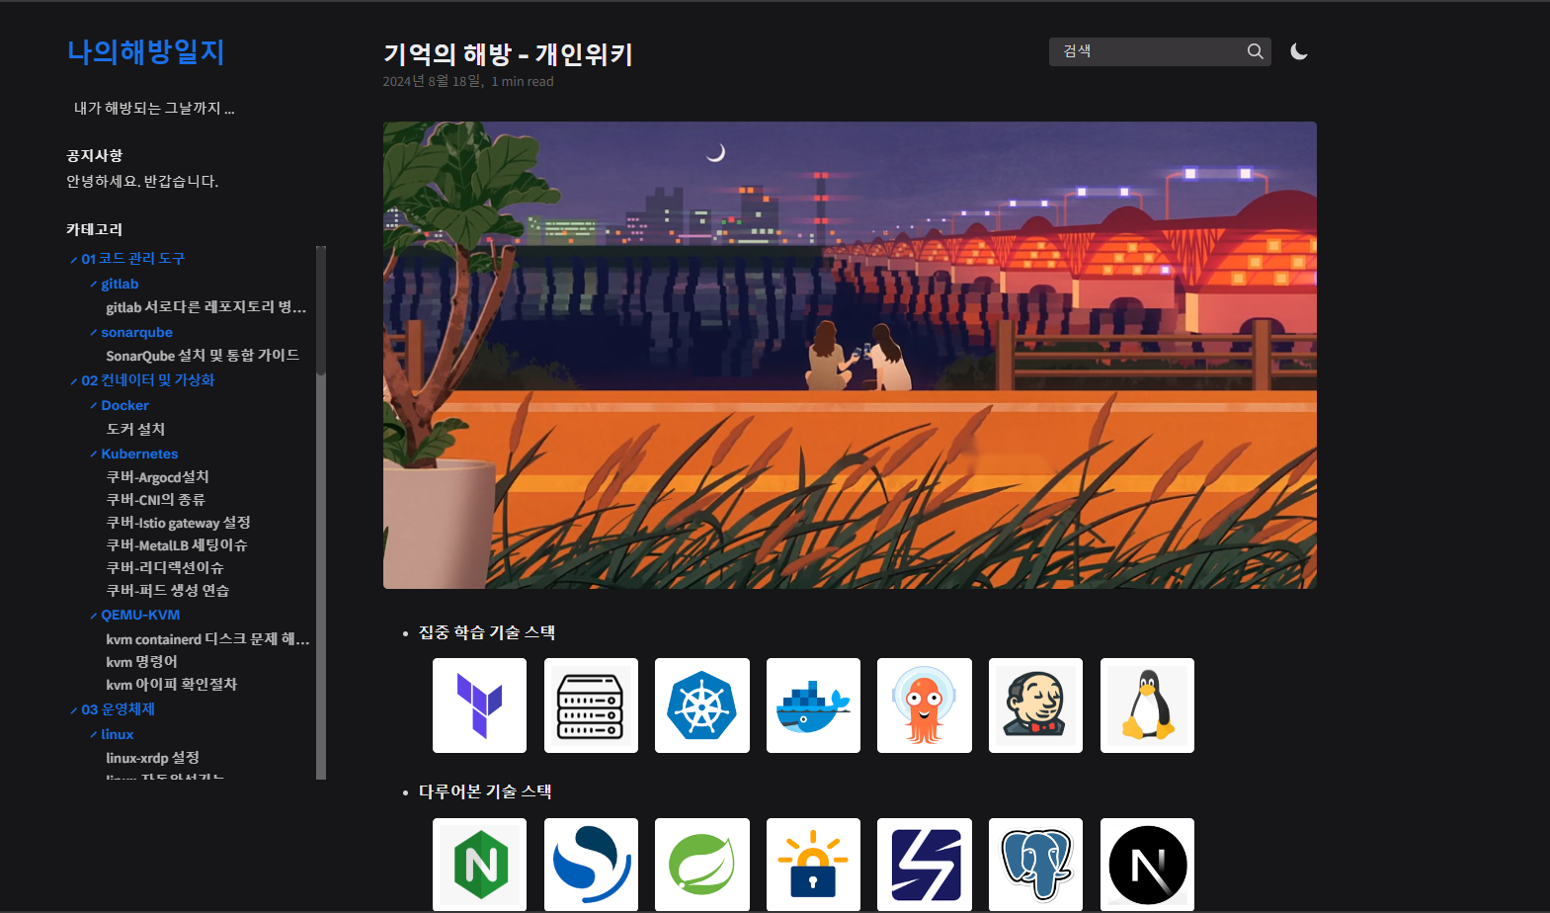Click the 2024년 8월 18일 date text
The image size is (1550, 913).
pyautogui.click(x=432, y=81)
